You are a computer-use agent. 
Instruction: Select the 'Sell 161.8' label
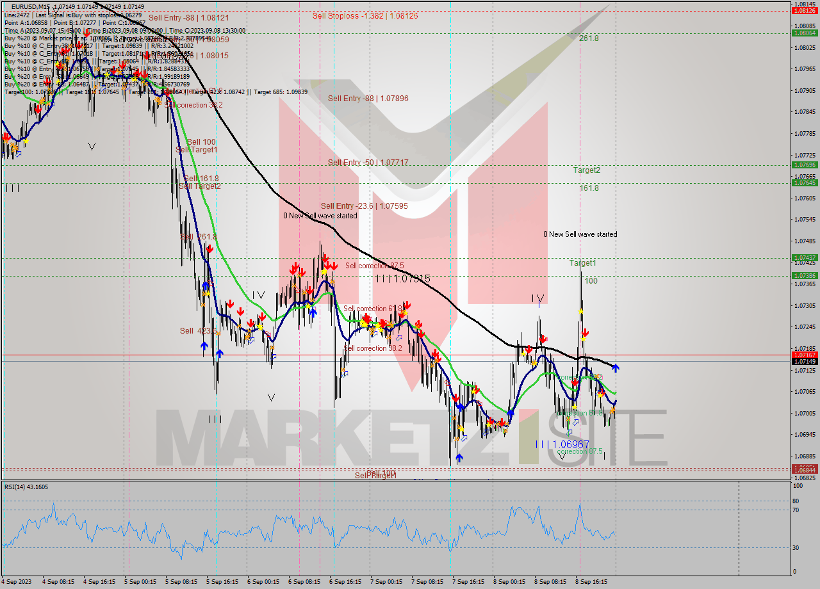(201, 179)
